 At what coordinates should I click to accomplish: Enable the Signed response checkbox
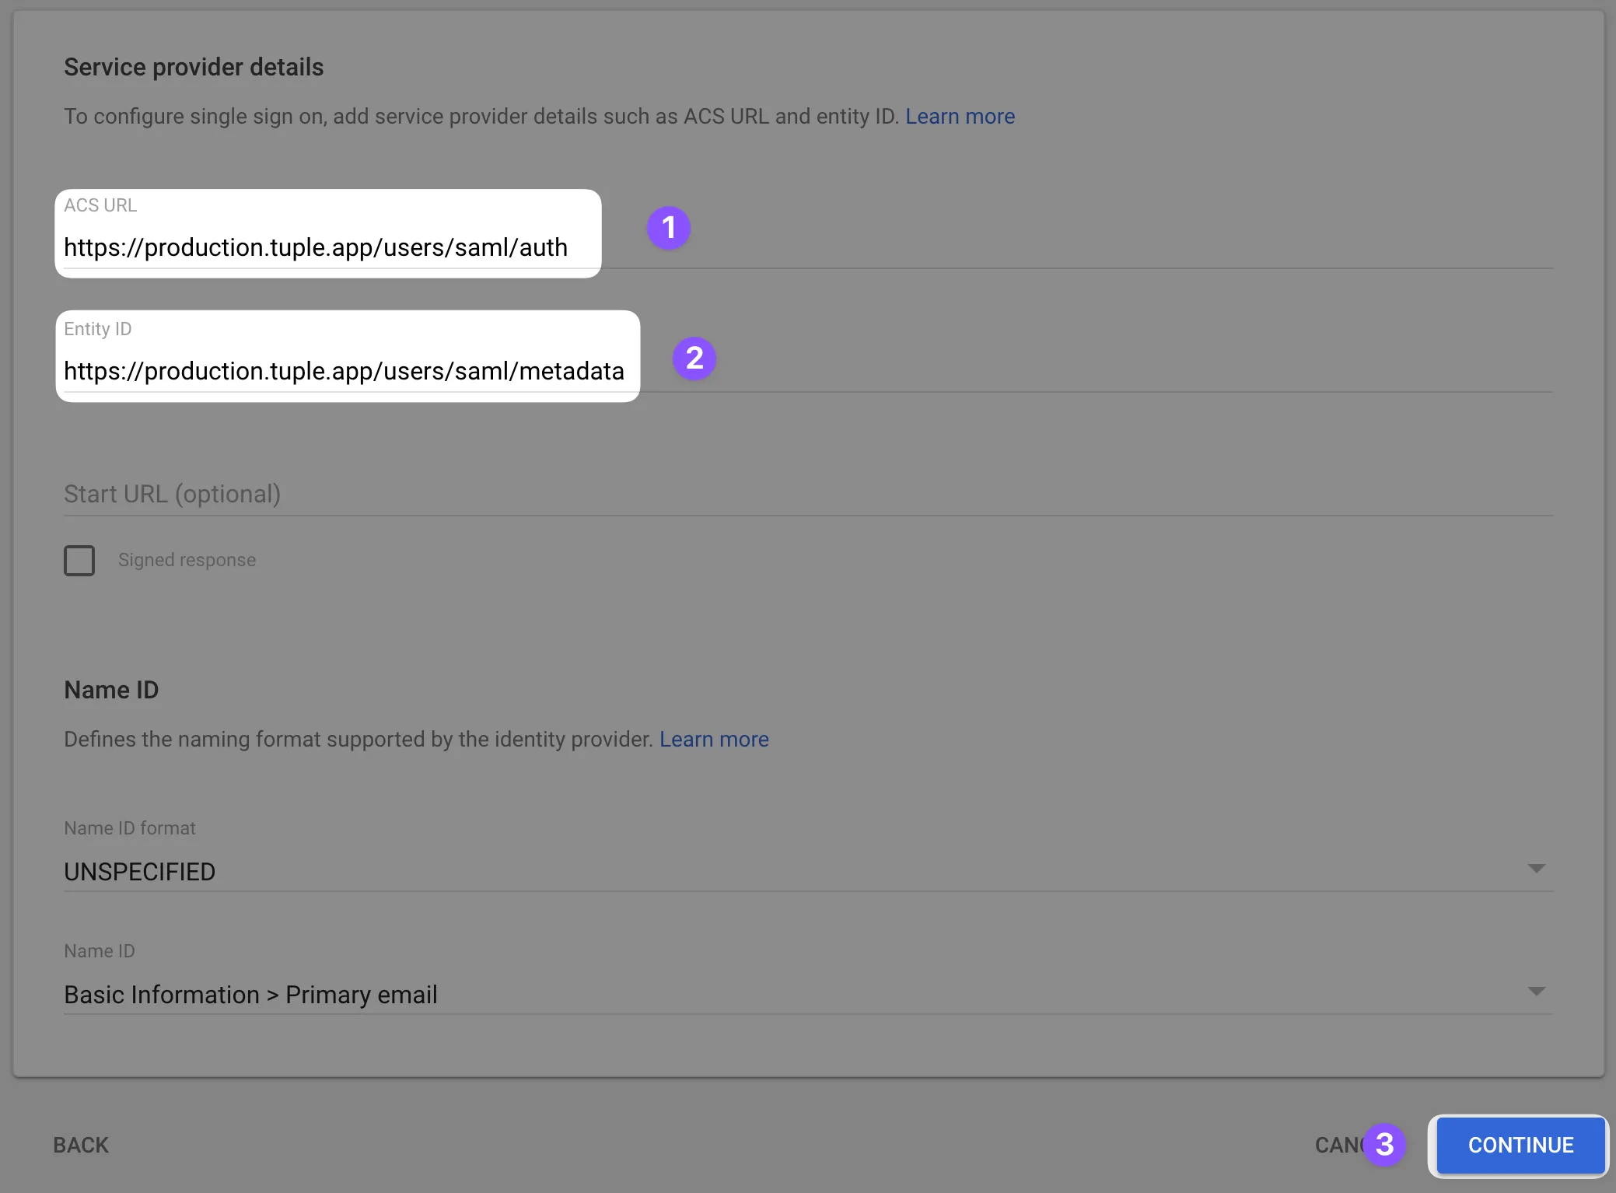[79, 560]
